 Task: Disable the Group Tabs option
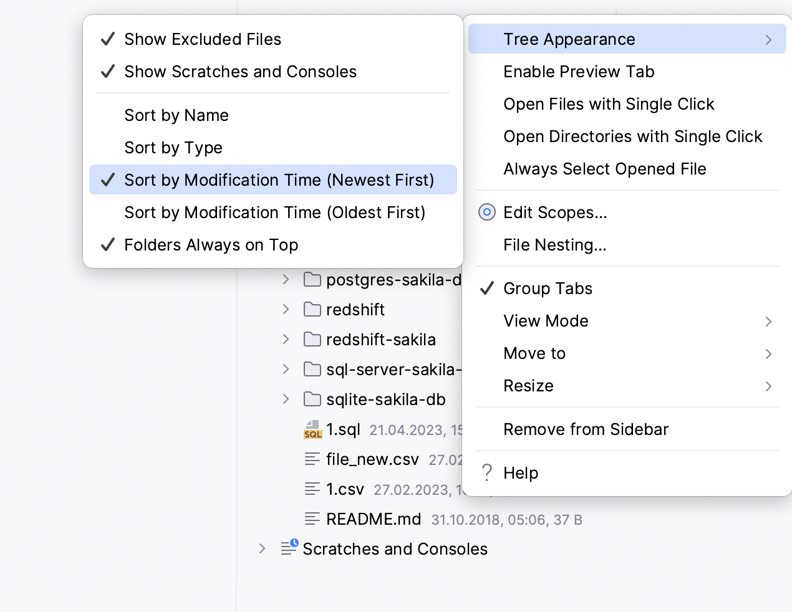548,289
